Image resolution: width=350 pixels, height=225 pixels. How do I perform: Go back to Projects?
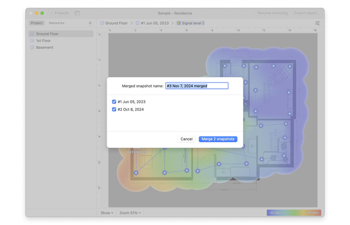tap(60, 13)
